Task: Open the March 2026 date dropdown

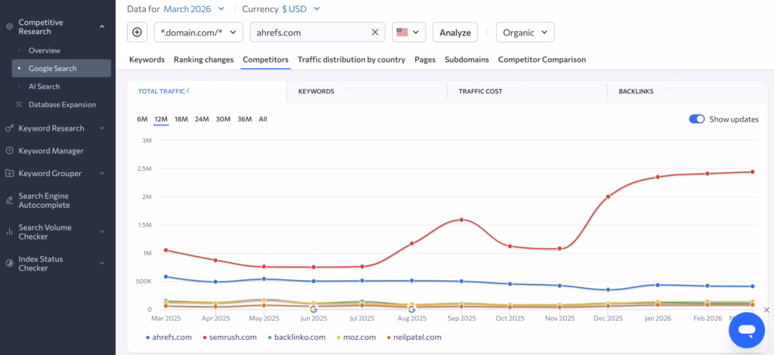Action: tap(194, 9)
